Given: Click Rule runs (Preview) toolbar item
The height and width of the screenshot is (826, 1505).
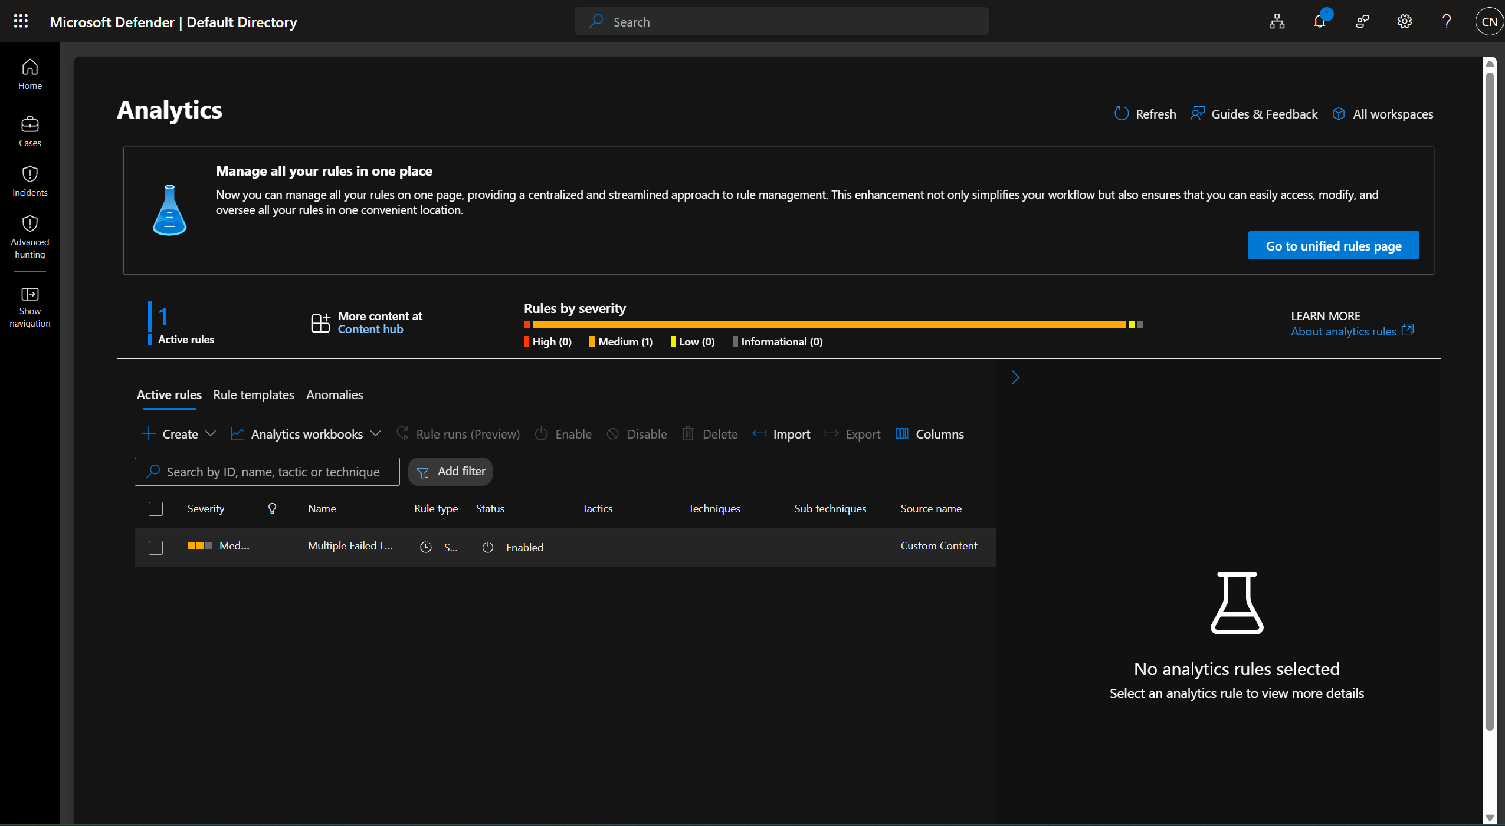Looking at the screenshot, I should click(458, 435).
